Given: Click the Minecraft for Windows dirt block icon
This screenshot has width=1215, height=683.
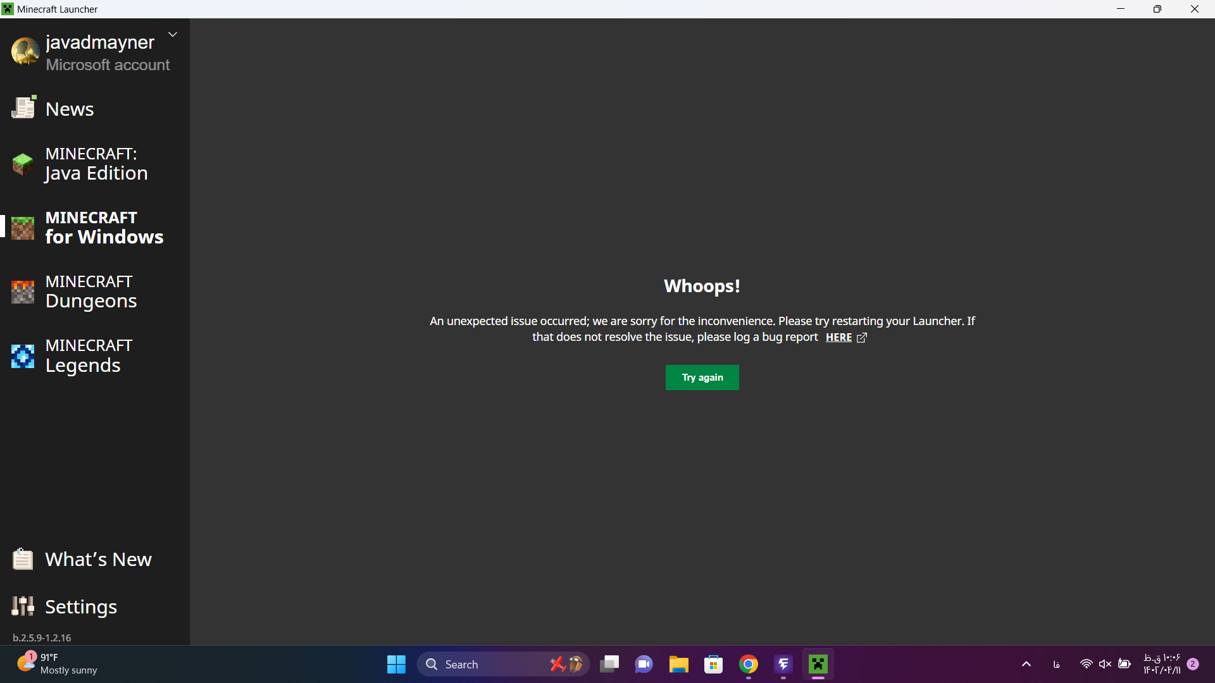Looking at the screenshot, I should point(23,228).
